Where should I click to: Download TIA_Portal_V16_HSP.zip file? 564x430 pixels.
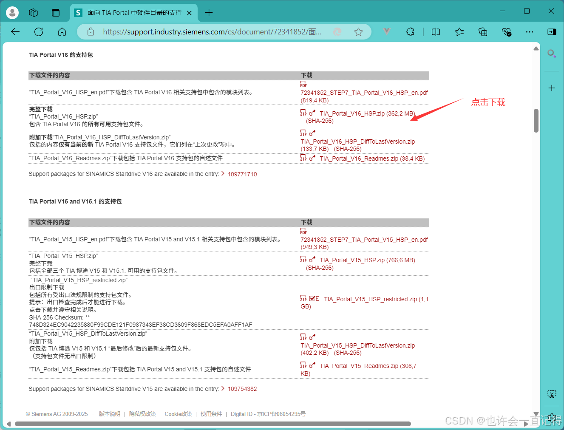coord(367,113)
